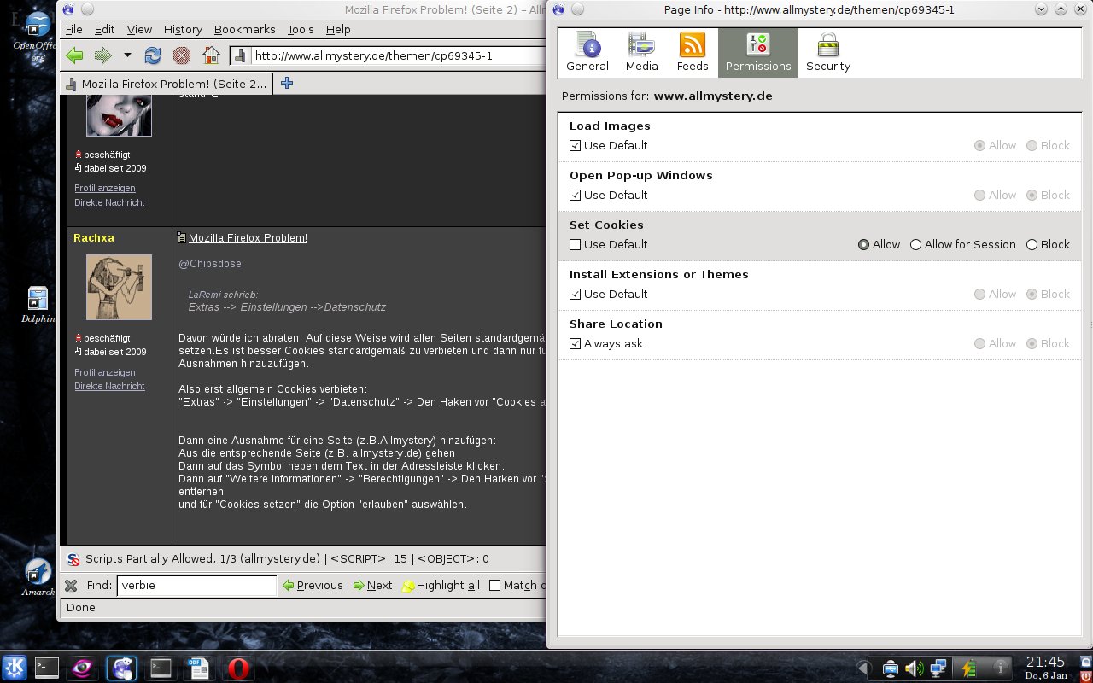Select Allow for Session for cookies
Image resolution: width=1093 pixels, height=683 pixels.
[915, 245]
